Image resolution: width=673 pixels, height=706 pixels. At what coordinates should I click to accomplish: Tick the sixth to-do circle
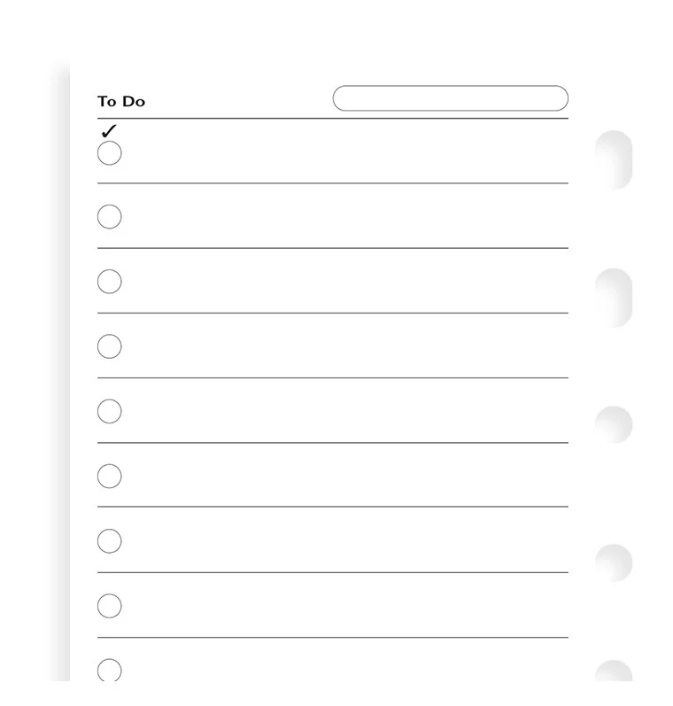pyautogui.click(x=109, y=477)
